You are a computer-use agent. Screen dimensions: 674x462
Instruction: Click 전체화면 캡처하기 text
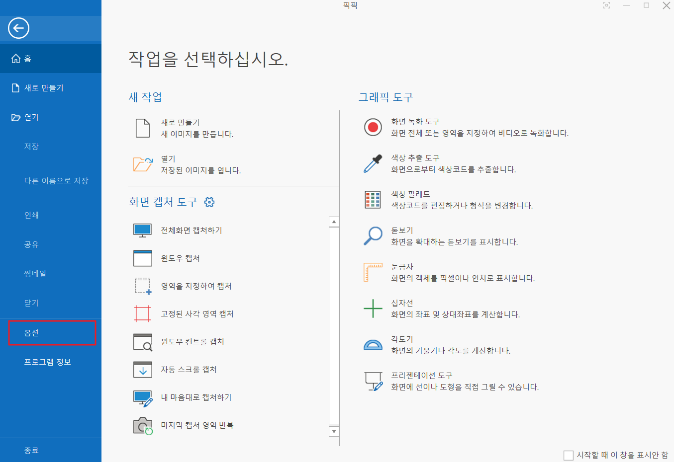[x=192, y=231]
